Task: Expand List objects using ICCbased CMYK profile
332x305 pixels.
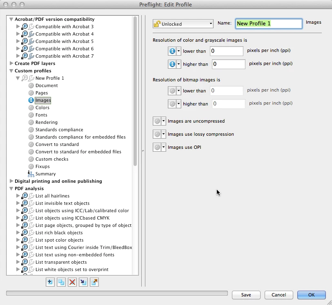Action: click(x=18, y=218)
